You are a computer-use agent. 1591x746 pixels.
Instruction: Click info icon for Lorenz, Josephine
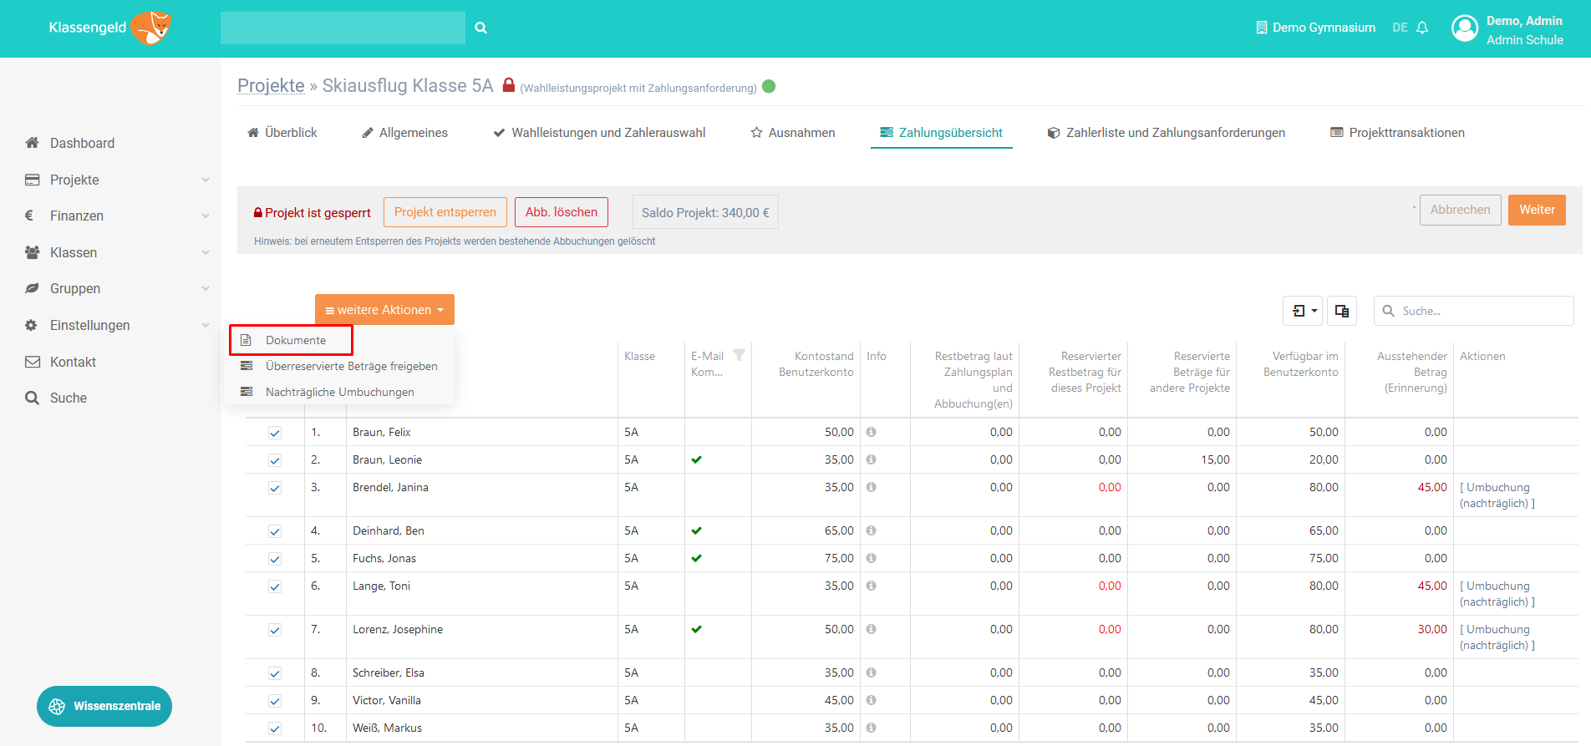(871, 629)
